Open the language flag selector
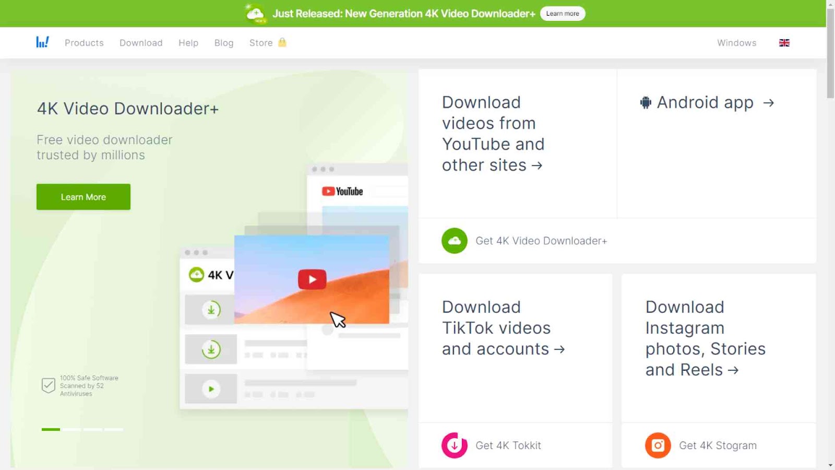This screenshot has height=470, width=835. tap(784, 43)
